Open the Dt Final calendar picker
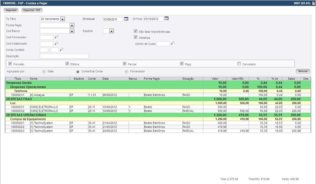 [x=166, y=19]
